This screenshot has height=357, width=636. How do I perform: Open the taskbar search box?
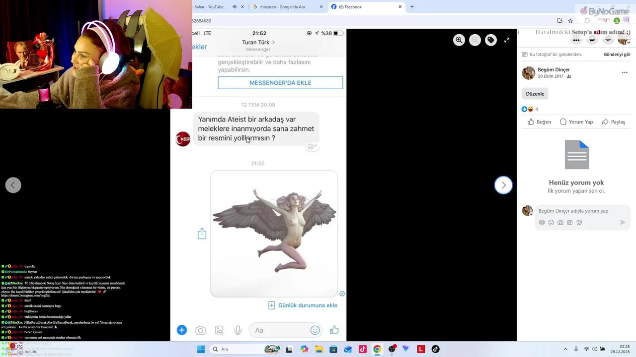point(245,349)
